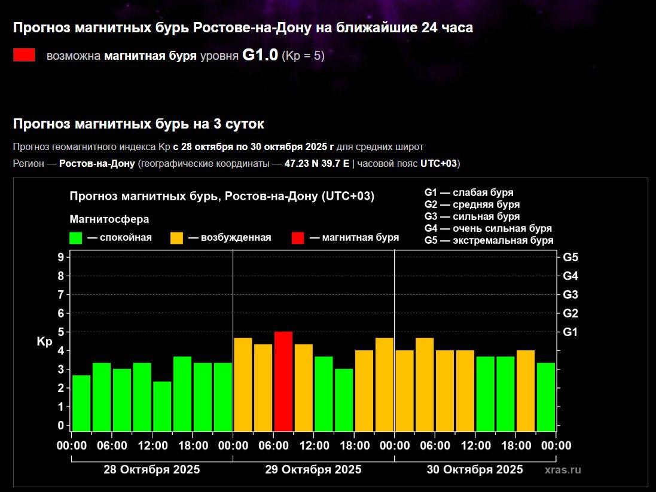The height and width of the screenshot is (492, 656).
Task: Click the 'Прогноз магнитных бурь на 3 суток' heading
Action: click(138, 124)
